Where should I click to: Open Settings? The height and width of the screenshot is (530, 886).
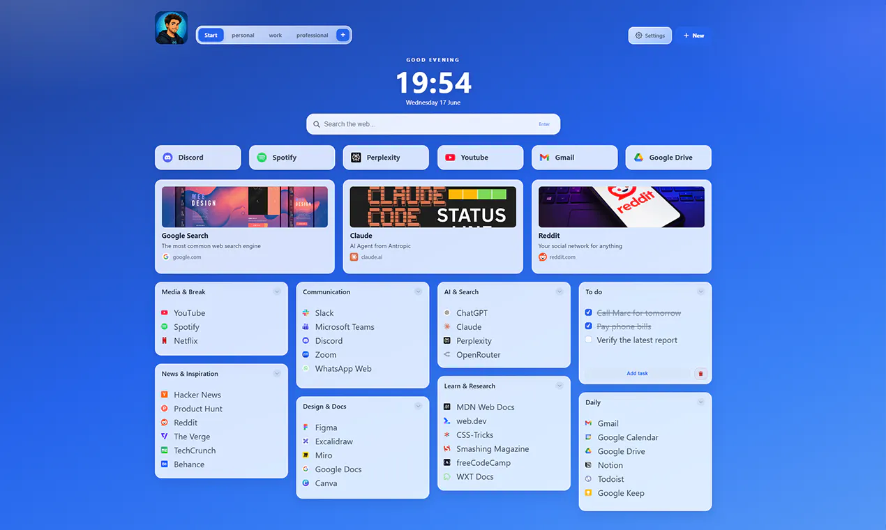tap(650, 36)
